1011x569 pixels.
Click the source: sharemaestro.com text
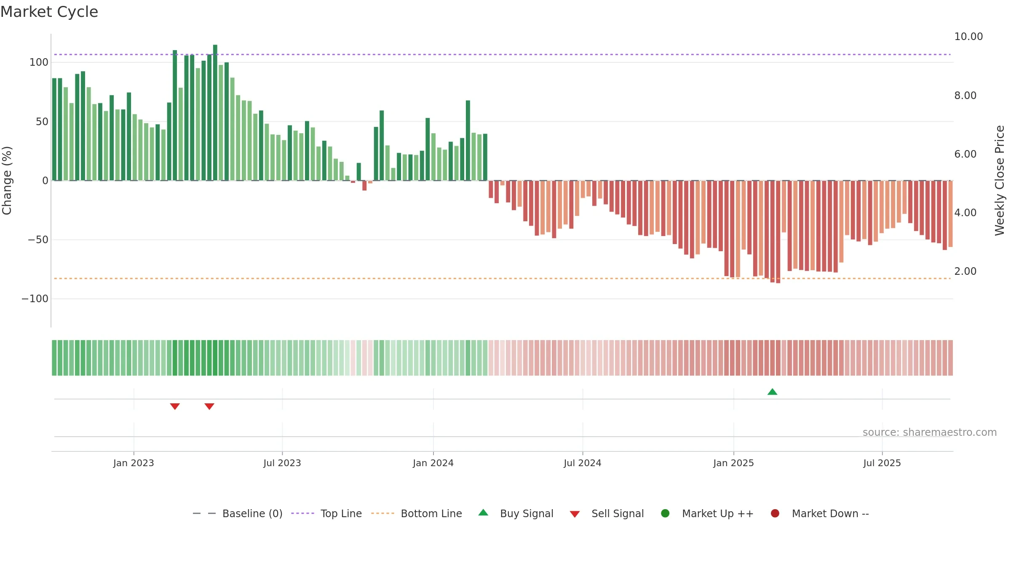930,432
